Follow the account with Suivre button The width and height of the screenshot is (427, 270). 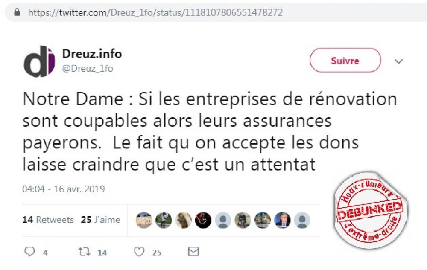click(345, 60)
